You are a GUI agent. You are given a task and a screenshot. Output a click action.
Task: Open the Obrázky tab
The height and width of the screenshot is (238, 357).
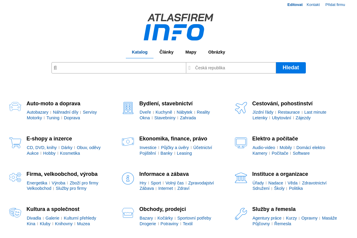(x=217, y=52)
